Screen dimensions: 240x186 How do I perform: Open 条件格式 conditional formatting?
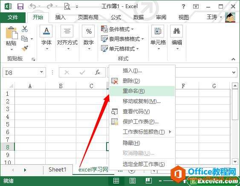(117, 29)
